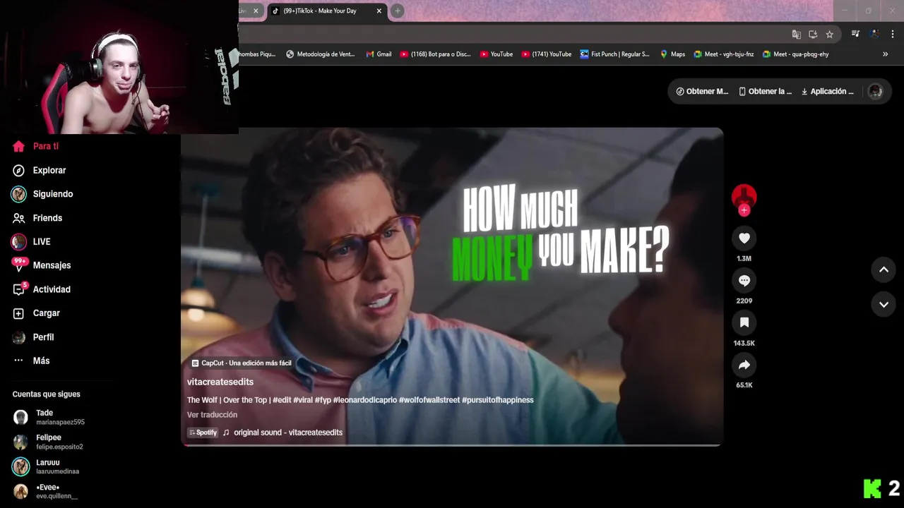Close the TikTok browser tab
This screenshot has width=904, height=508.
click(x=379, y=11)
